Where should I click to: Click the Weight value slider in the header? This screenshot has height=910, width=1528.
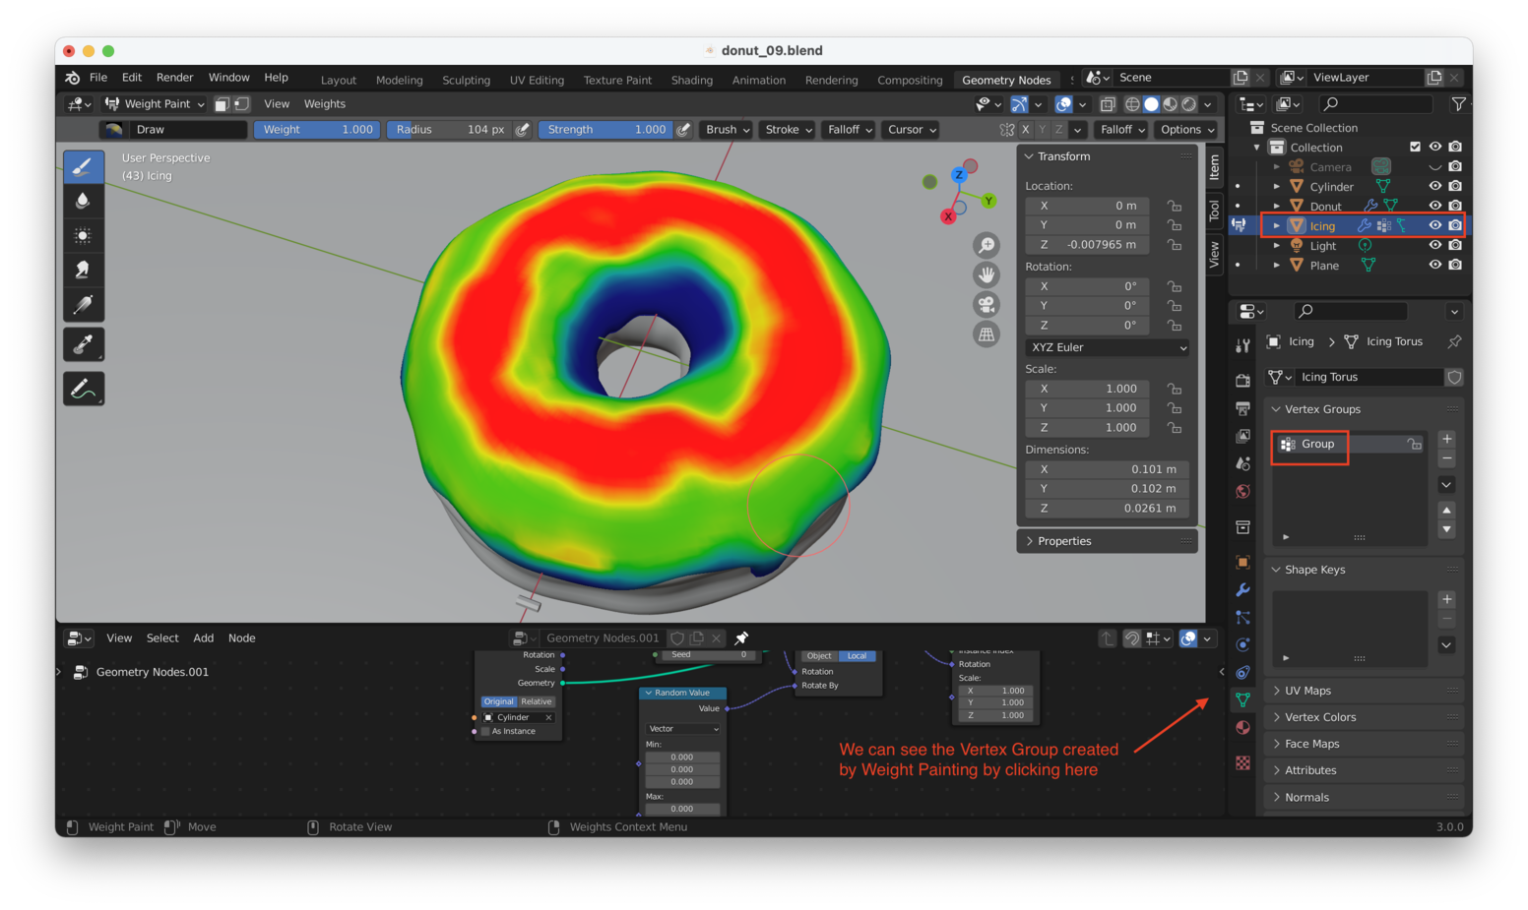coord(316,129)
